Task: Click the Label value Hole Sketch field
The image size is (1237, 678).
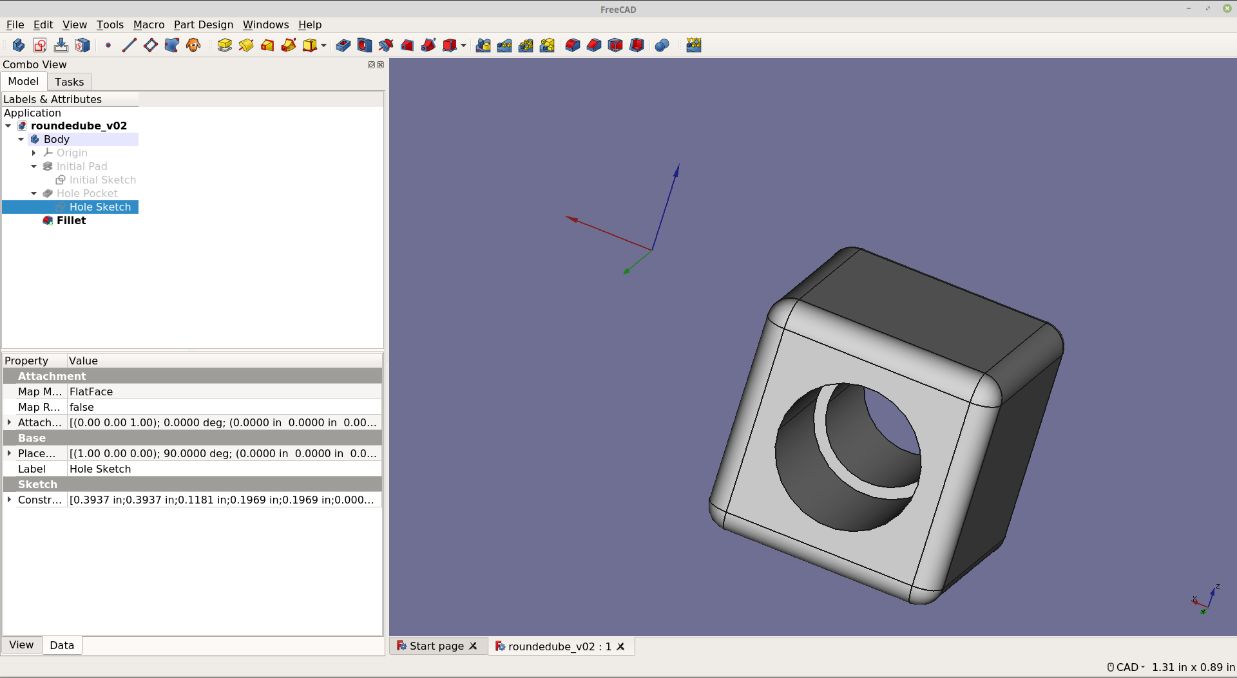Action: click(224, 469)
